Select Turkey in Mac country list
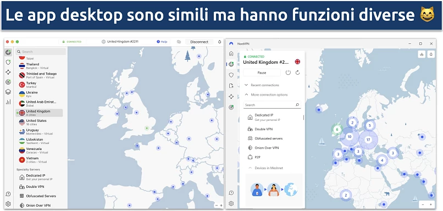 pos(40,85)
